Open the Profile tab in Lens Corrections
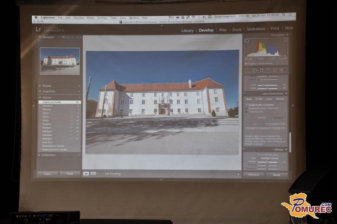 pos(259,99)
